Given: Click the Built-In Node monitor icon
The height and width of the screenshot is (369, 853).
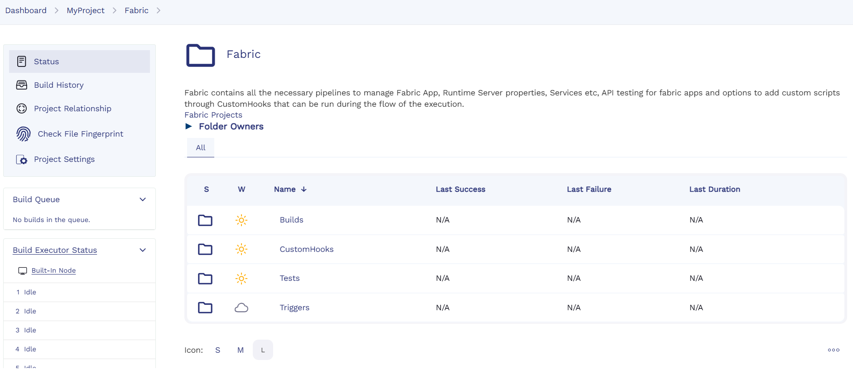Looking at the screenshot, I should [23, 271].
